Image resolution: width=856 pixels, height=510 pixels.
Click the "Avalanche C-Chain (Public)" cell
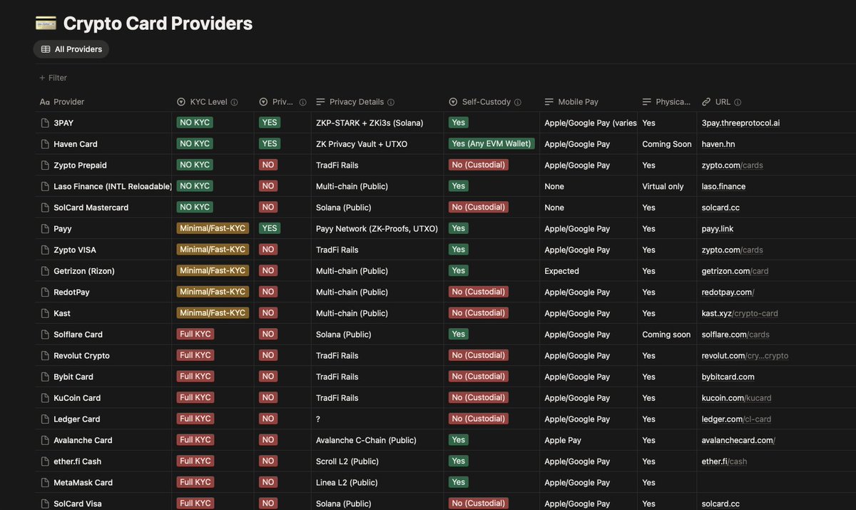[366, 440]
